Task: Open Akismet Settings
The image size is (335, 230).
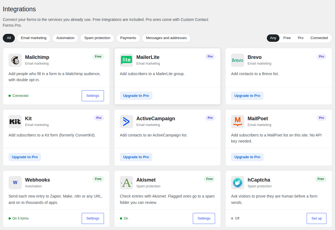Action: 204,218
